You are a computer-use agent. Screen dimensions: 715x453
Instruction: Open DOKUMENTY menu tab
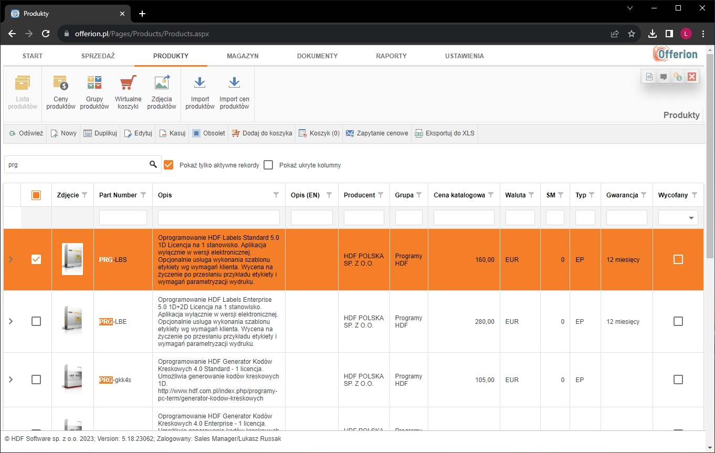[317, 56]
